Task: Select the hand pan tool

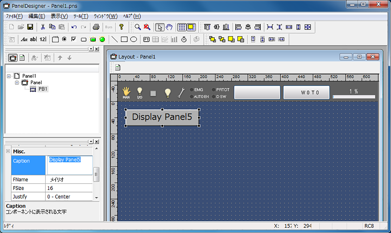Action: point(169,27)
